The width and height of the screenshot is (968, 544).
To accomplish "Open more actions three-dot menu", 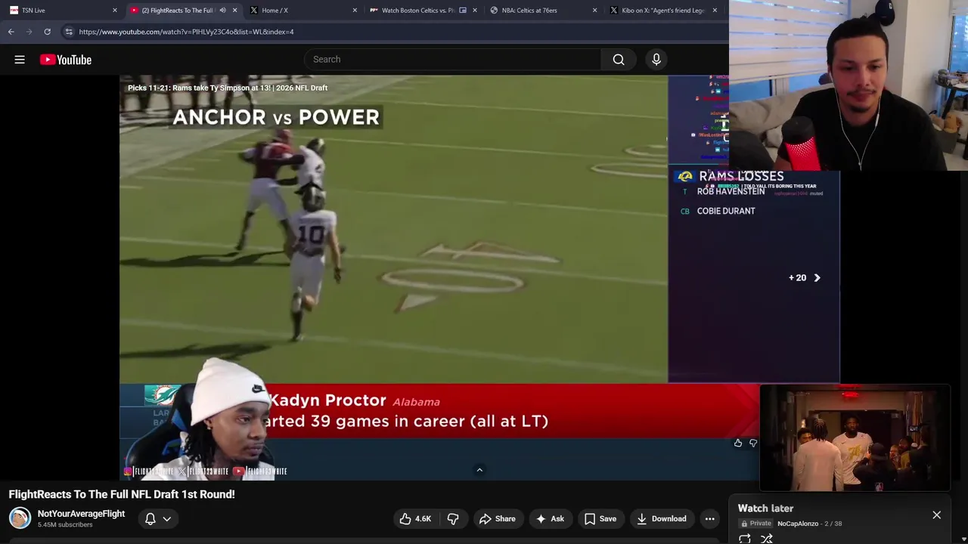I will 709,519.
